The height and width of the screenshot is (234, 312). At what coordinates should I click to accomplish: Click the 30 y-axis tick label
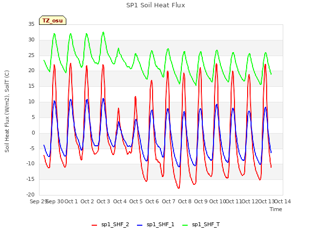31,40
